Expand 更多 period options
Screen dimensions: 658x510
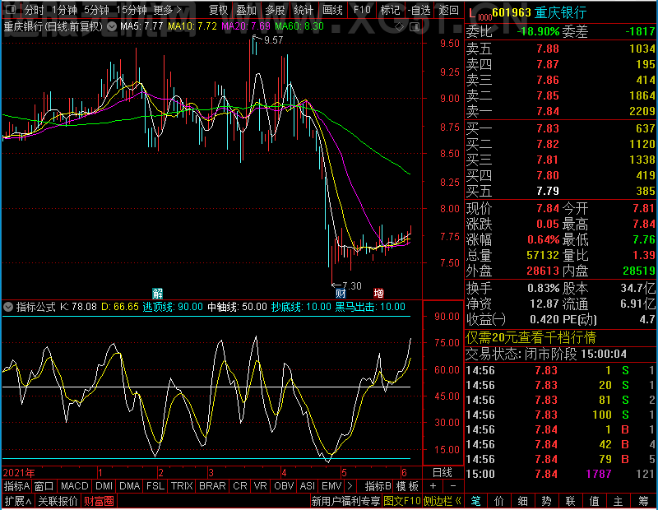(167, 10)
